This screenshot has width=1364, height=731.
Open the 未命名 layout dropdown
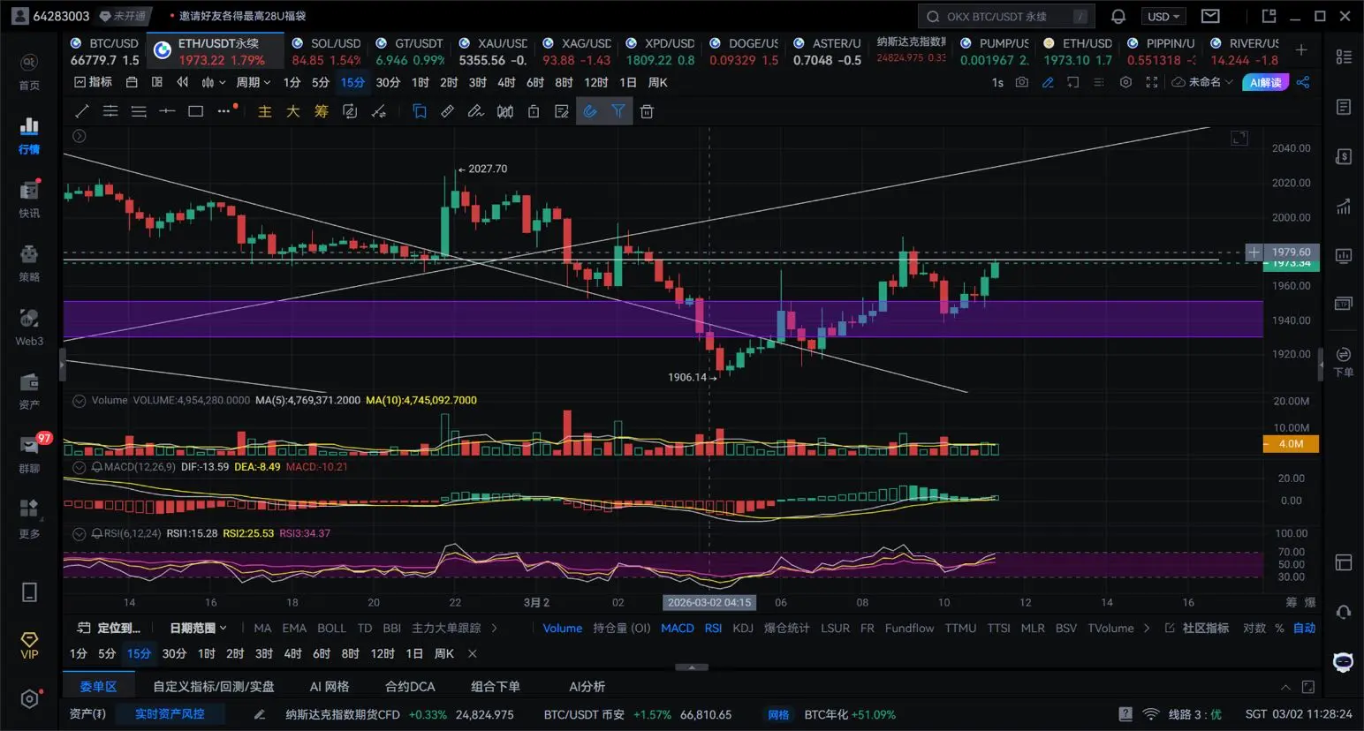(x=1201, y=82)
